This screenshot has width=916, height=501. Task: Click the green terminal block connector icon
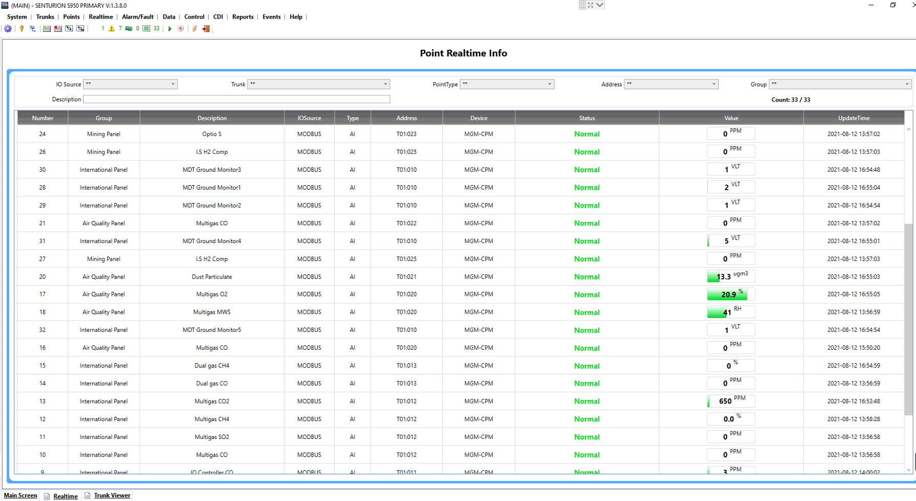(129, 29)
